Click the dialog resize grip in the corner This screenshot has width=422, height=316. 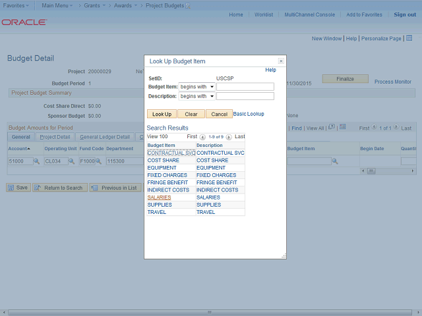point(284,256)
